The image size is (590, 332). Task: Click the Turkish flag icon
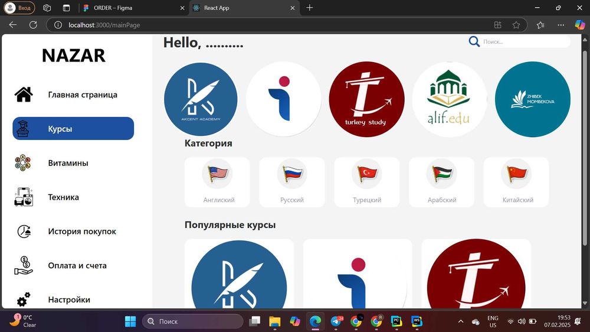tap(367, 174)
